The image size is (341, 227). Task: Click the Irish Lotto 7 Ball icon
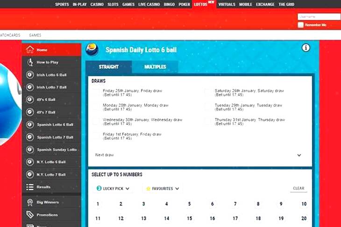click(30, 87)
